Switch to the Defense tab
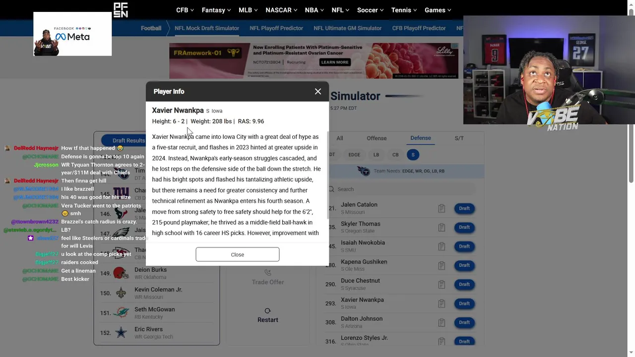Image resolution: width=635 pixels, height=357 pixels. pyautogui.click(x=421, y=138)
